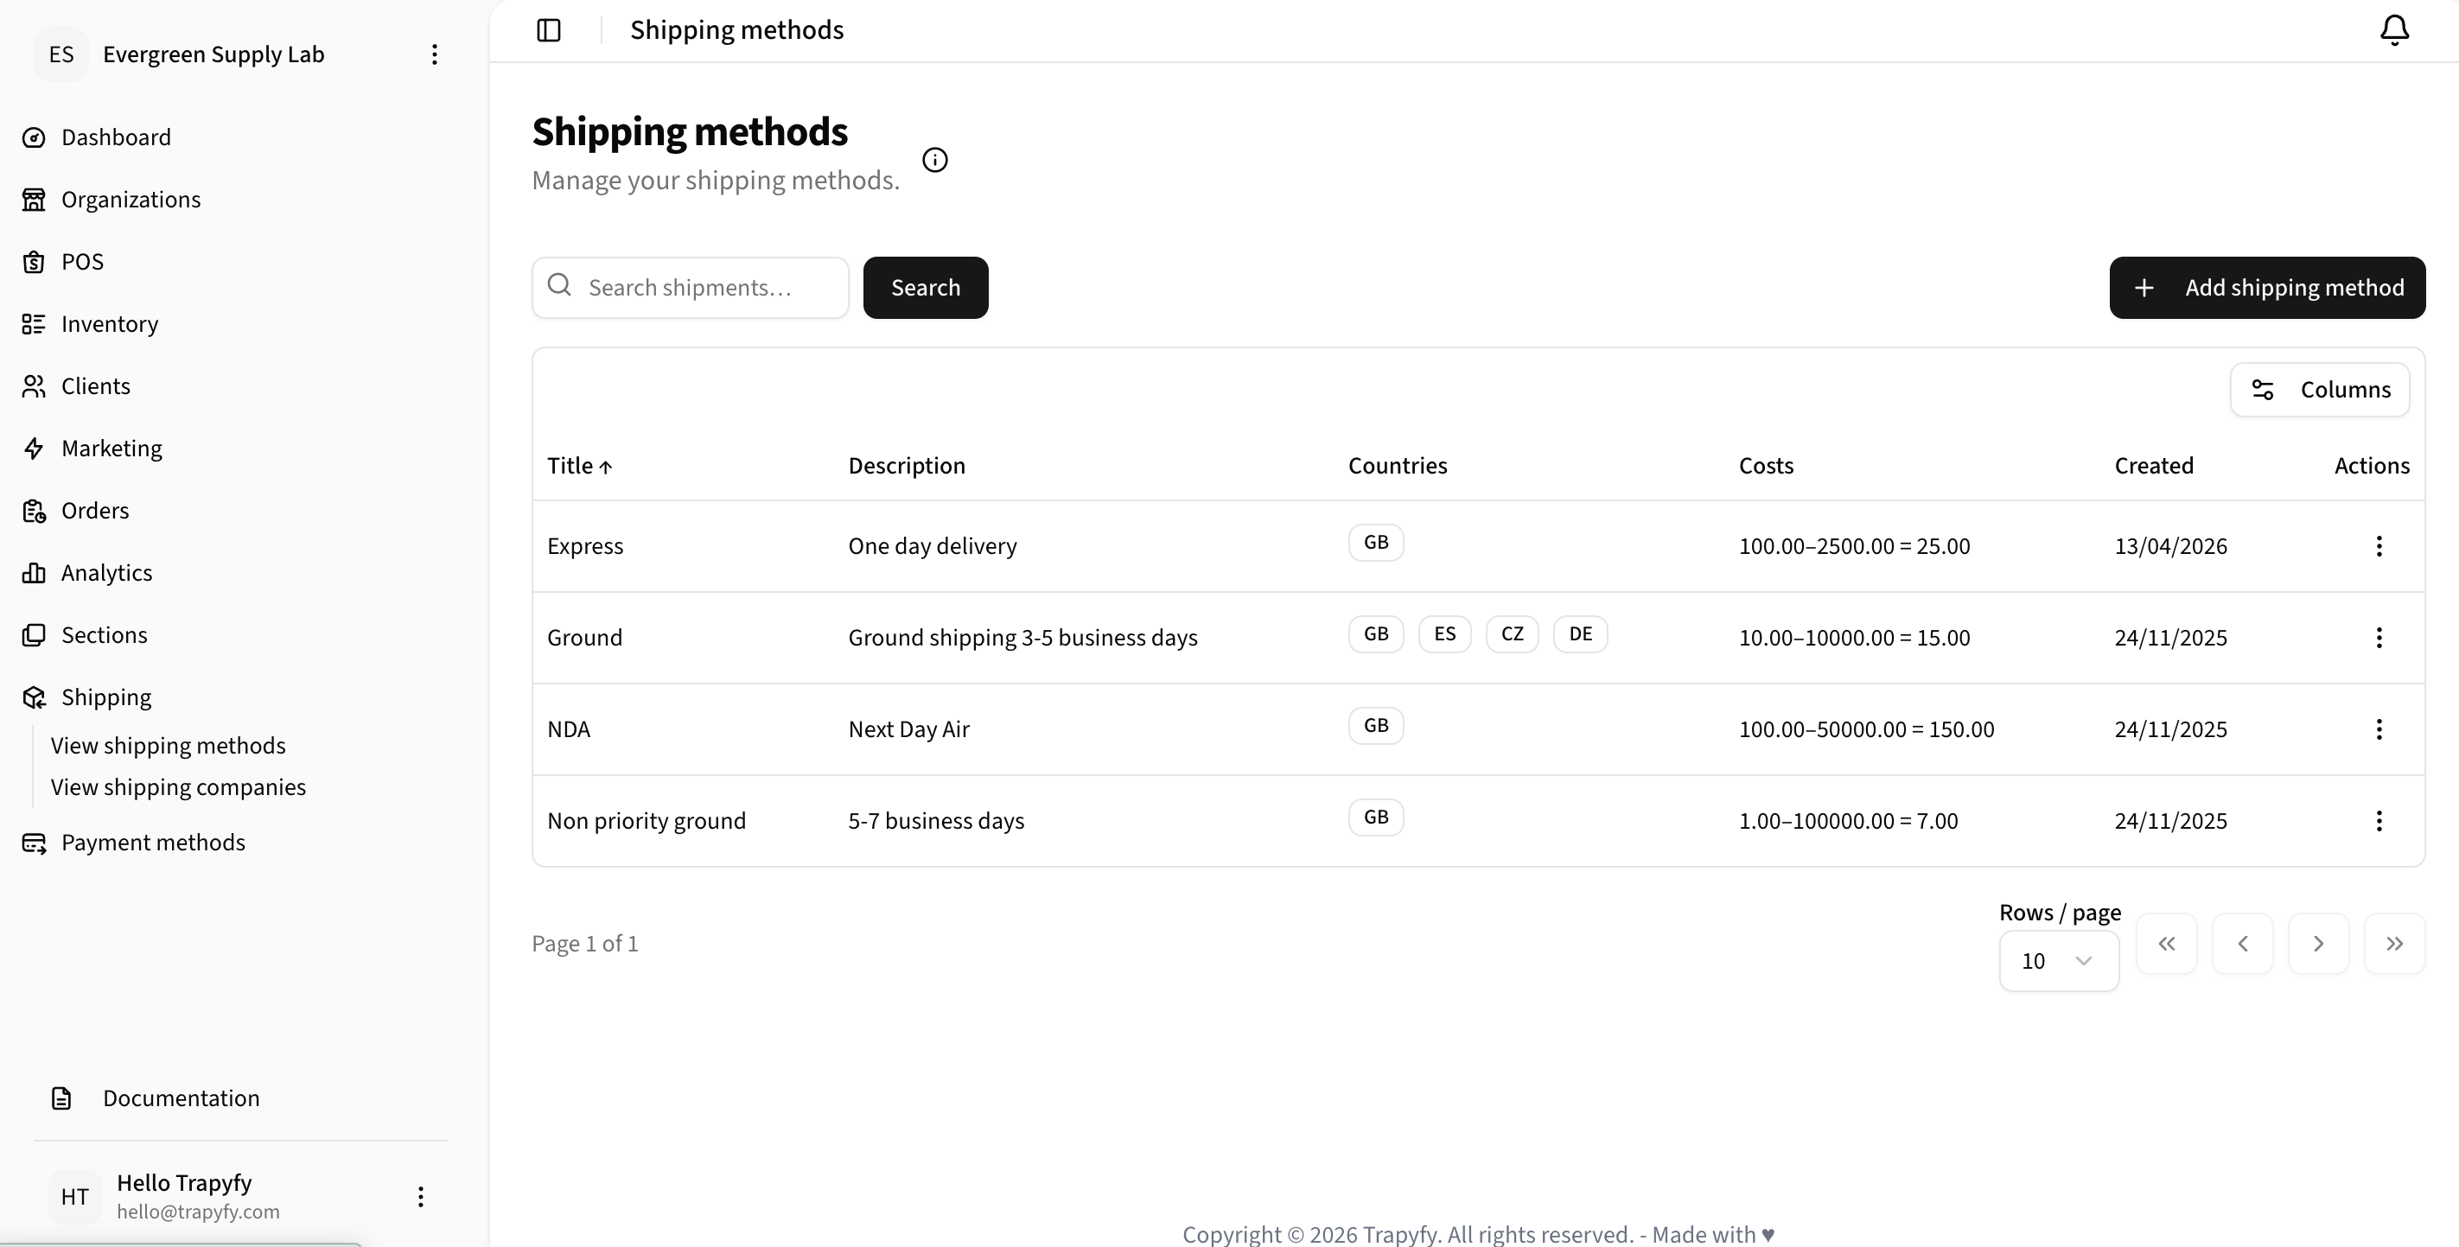Click Next Day Air description
The height and width of the screenshot is (1247, 2459).
tap(908, 728)
